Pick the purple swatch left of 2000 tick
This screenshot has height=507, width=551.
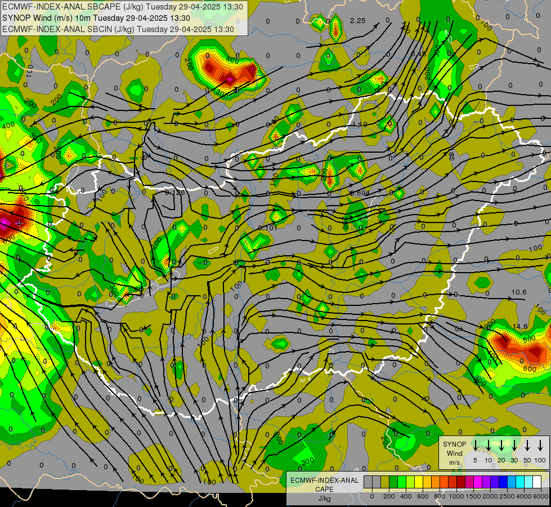(486, 482)
